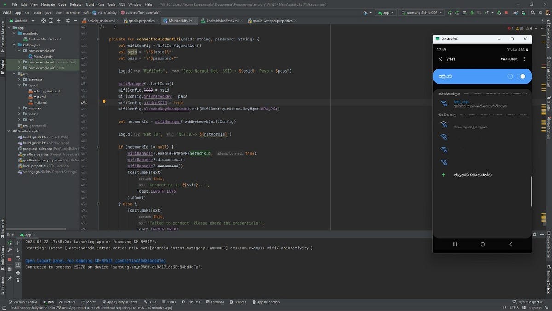Select the test_esp network on the phone
Screen dimensions: 552x311
pyautogui.click(x=462, y=102)
